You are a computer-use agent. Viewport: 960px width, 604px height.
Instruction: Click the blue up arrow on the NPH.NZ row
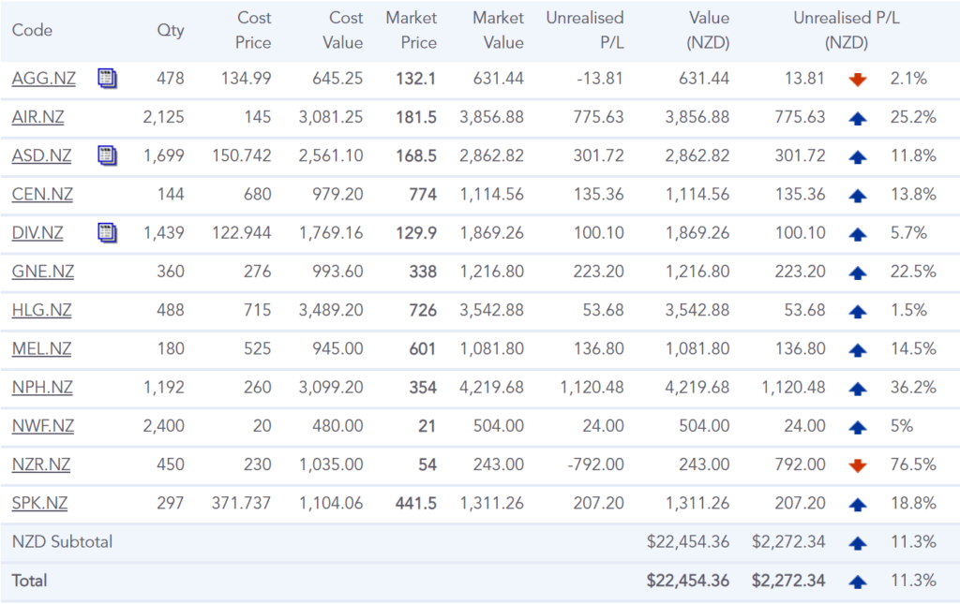[x=857, y=389]
